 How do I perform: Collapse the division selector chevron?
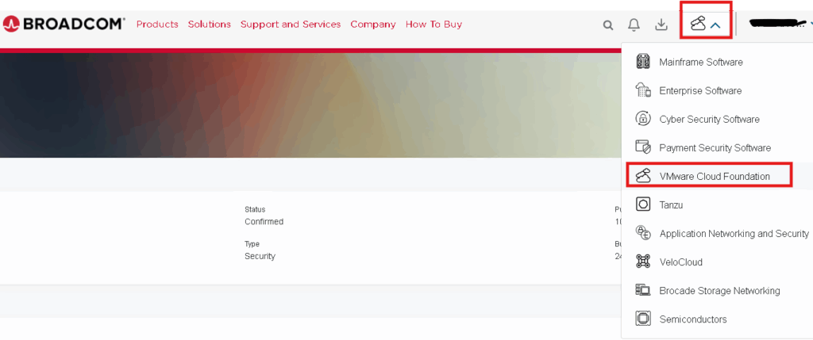[x=715, y=25]
